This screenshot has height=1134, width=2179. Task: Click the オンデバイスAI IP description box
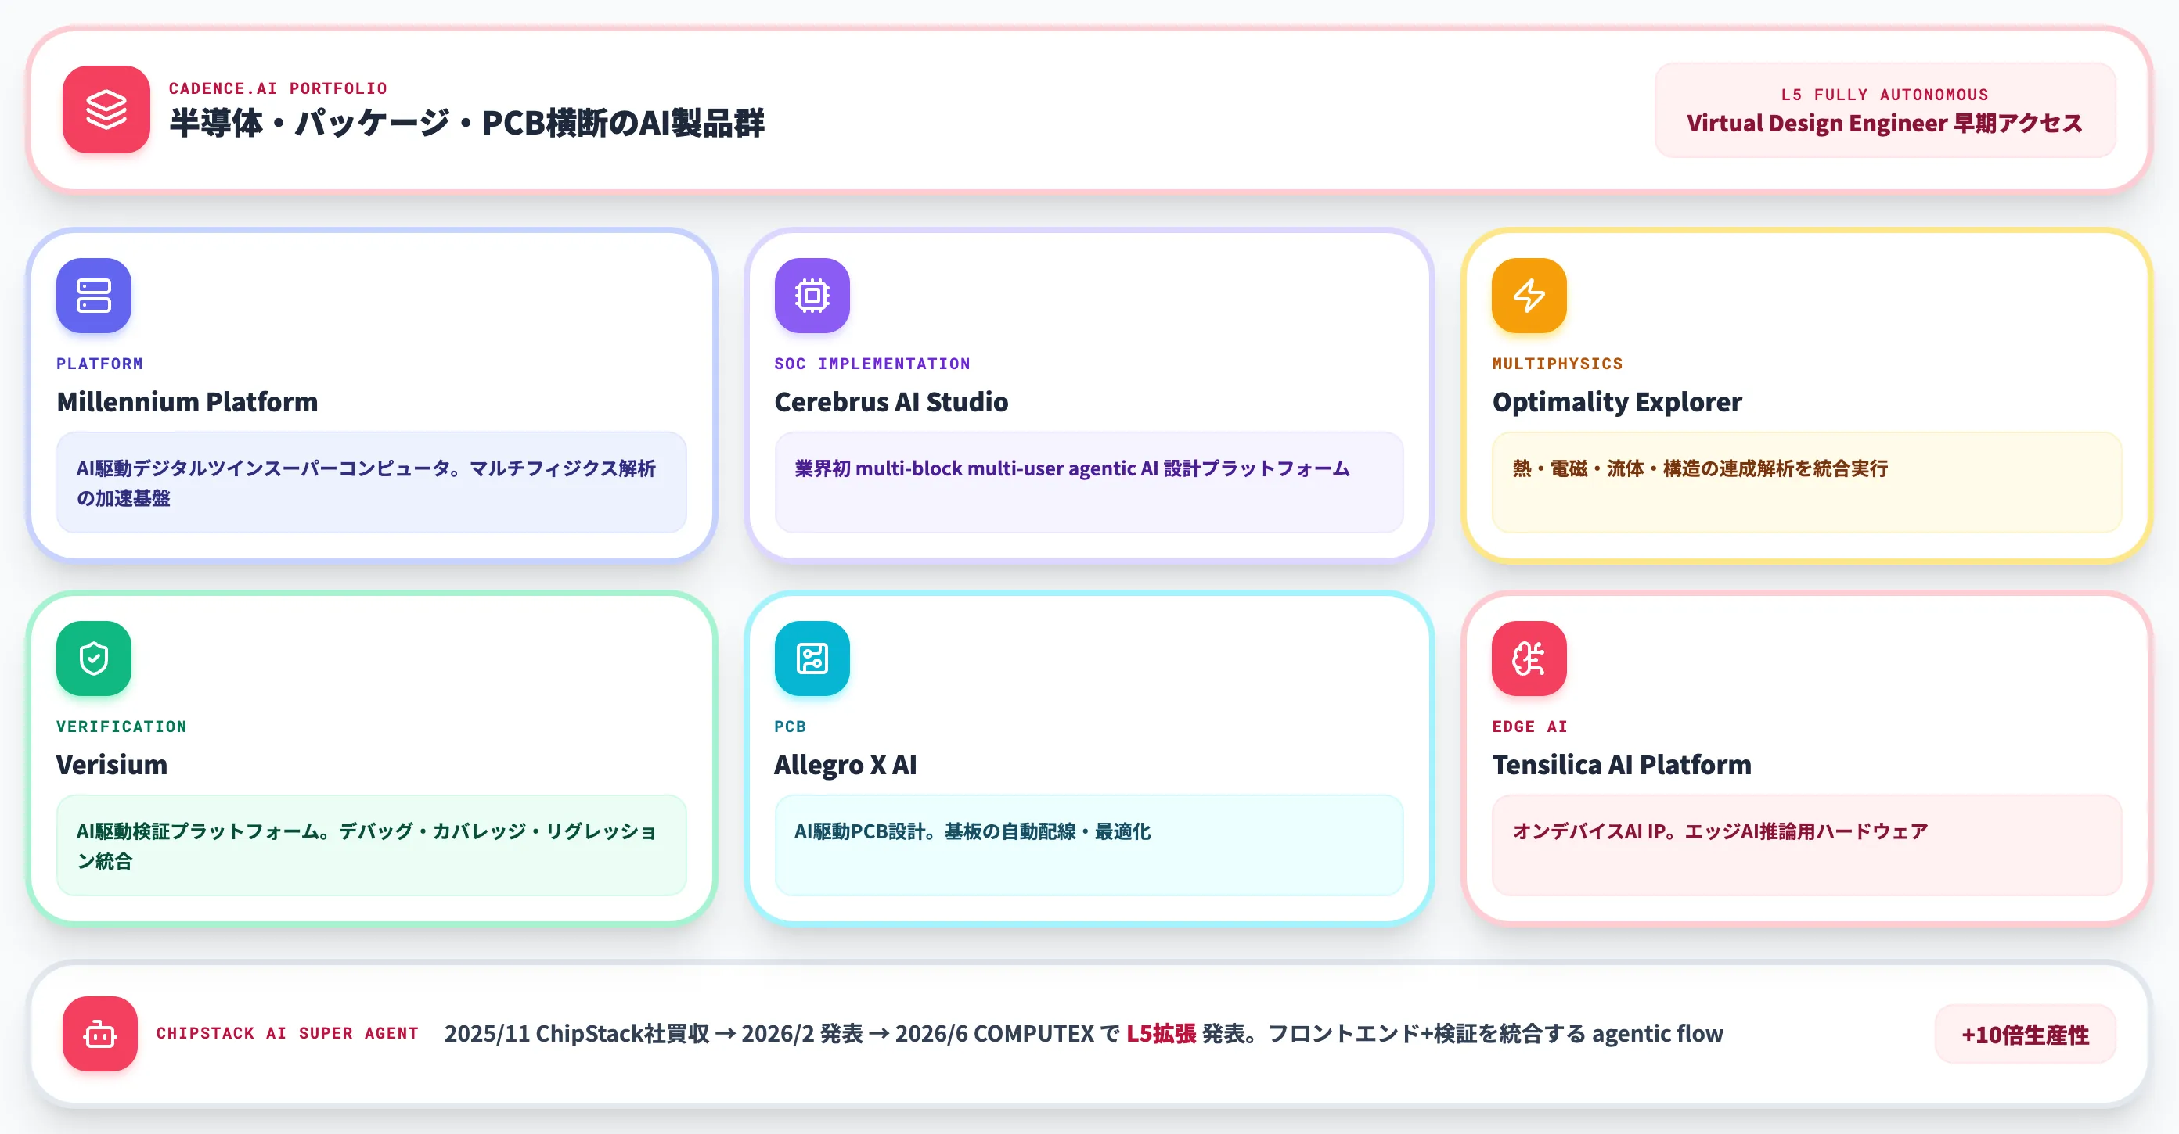(1806, 845)
